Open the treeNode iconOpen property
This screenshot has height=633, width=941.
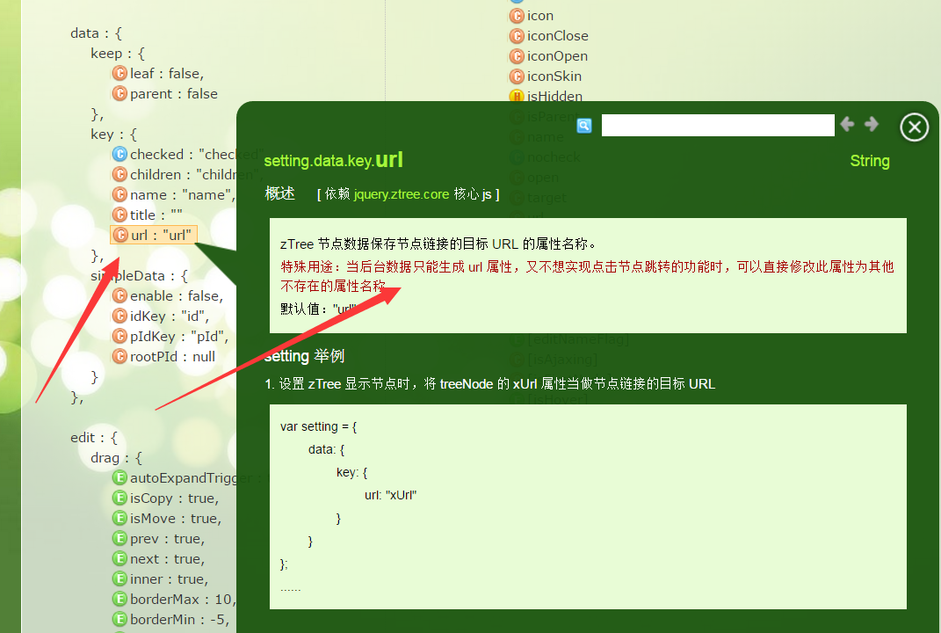[x=548, y=56]
